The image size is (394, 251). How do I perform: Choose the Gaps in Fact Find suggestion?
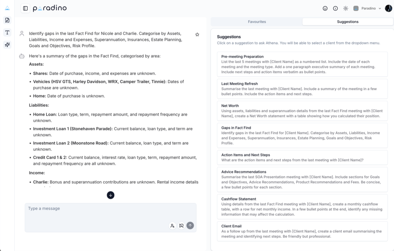[302, 135]
